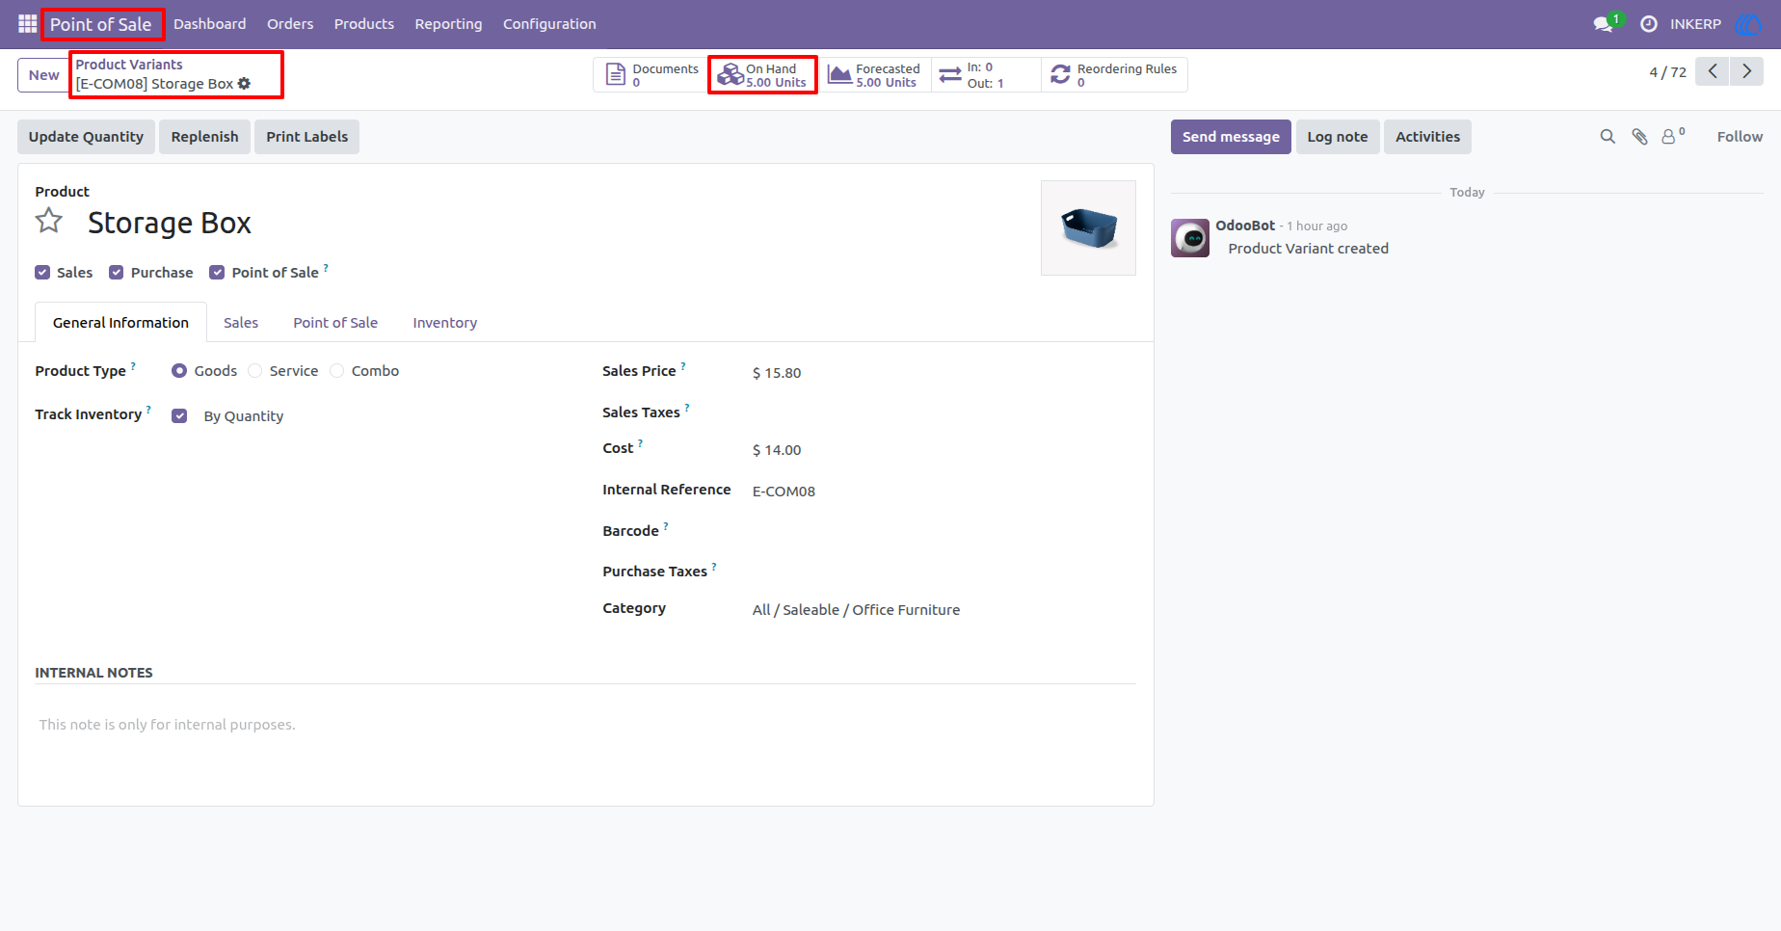Open Reordering Rules smart button

(1114, 75)
